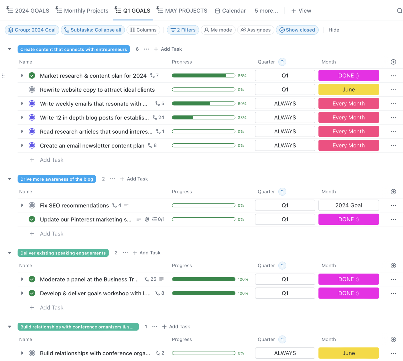Add column via plus icon in the Deliver existing speaking engagements group
This screenshot has width=403, height=361.
click(x=393, y=266)
